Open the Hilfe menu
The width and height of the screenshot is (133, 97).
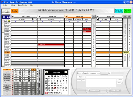pos(32,5)
